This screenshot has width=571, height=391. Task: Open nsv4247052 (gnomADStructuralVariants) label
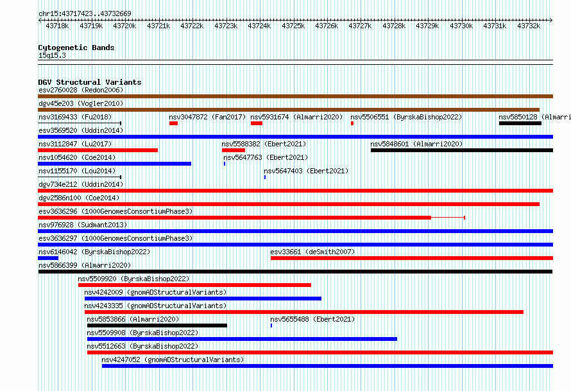[x=173, y=360]
